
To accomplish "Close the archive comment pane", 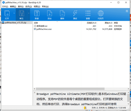I will (x=35, y=93).
